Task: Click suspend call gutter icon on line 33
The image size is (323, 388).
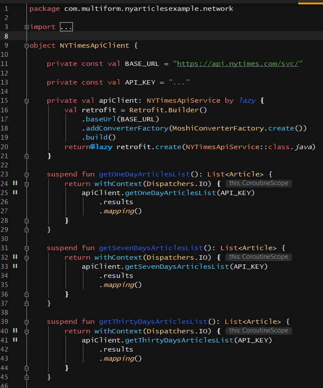Action: coord(15,266)
